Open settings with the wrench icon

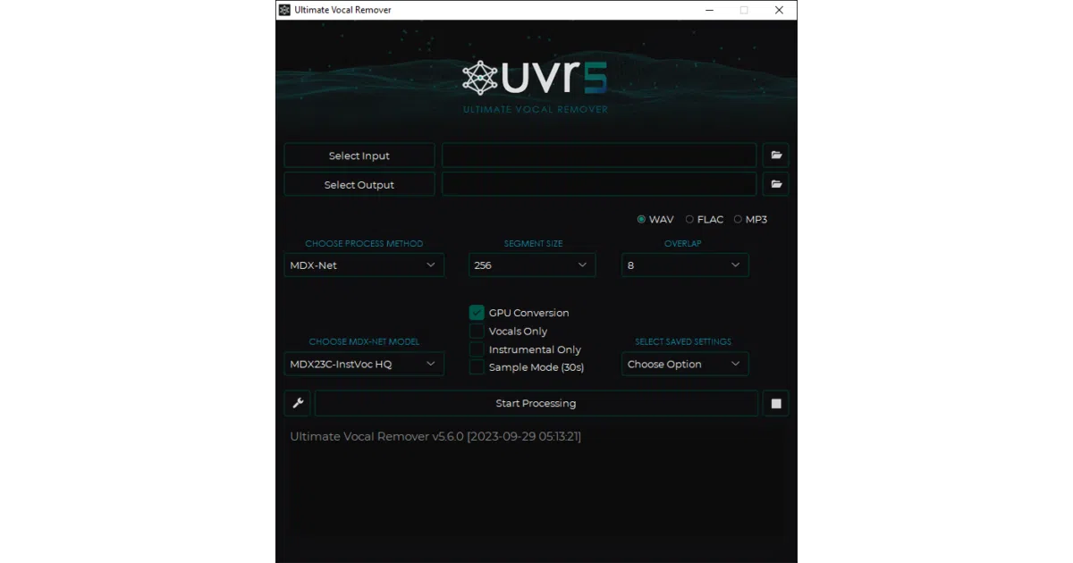tap(298, 403)
